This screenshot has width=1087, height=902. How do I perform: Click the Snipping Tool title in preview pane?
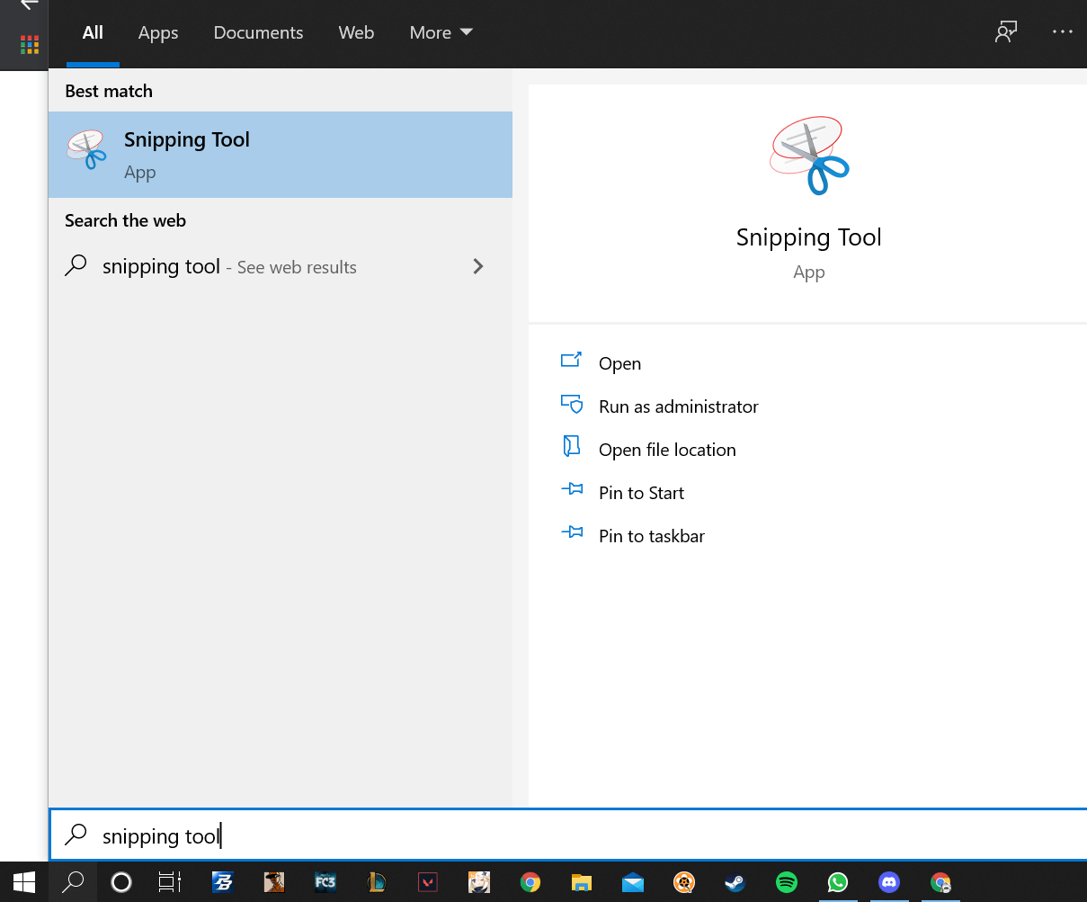[809, 237]
